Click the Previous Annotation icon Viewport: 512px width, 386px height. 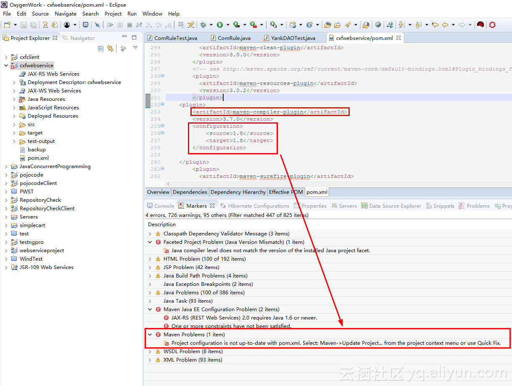(418, 25)
